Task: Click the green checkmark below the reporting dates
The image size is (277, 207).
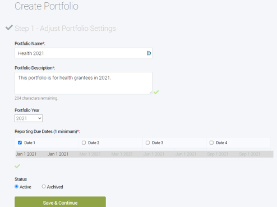Action: [x=17, y=166]
